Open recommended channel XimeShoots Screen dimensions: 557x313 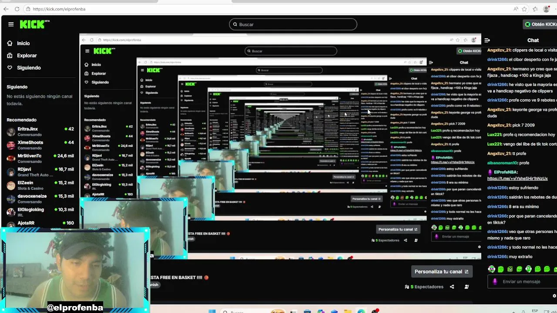pos(40,145)
